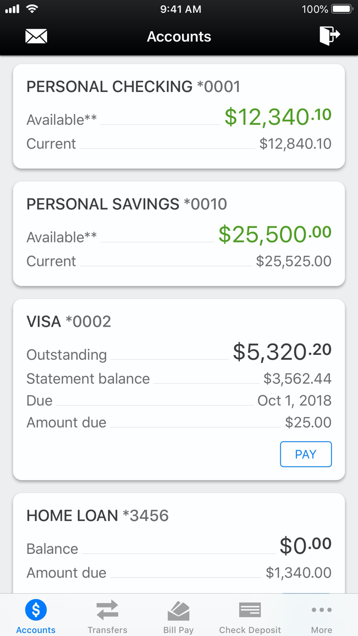
Task: Open the Transfers arrows icon
Action: (x=107, y=609)
